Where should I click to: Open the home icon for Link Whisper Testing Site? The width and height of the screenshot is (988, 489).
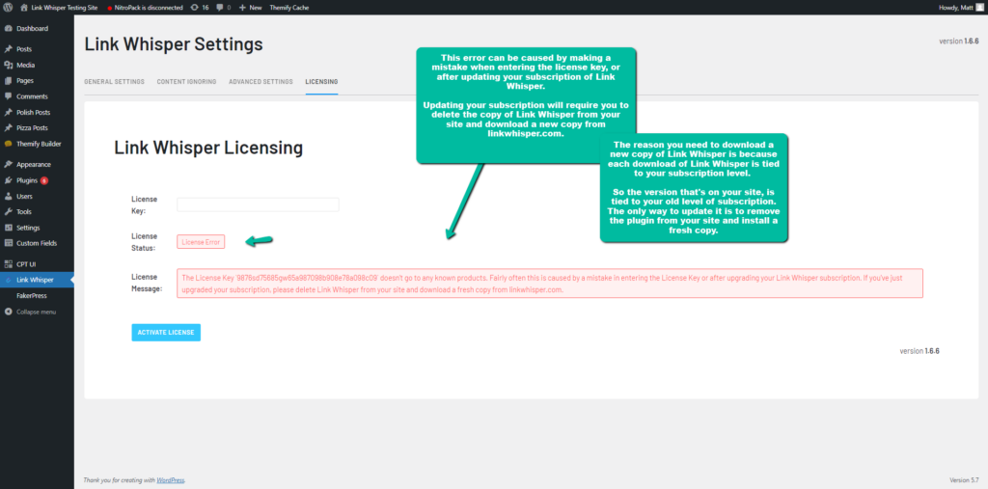(24, 8)
